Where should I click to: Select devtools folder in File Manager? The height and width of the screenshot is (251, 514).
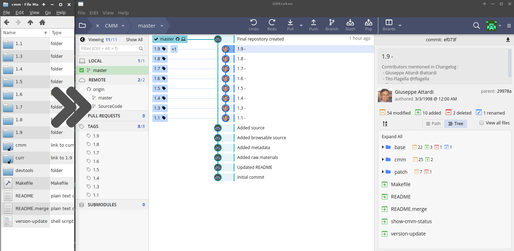click(24, 170)
